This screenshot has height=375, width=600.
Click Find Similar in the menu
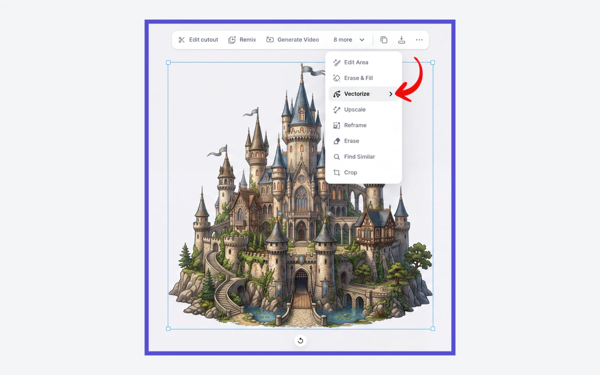[363, 156]
